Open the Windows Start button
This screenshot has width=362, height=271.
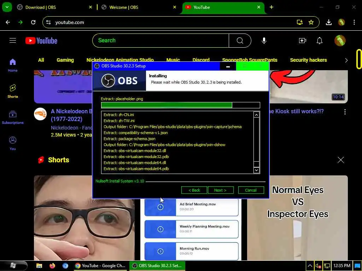point(13,266)
